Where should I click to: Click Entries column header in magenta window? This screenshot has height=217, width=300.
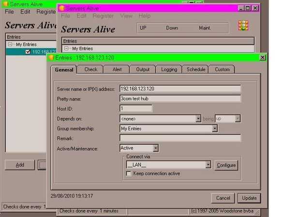tap(158, 41)
